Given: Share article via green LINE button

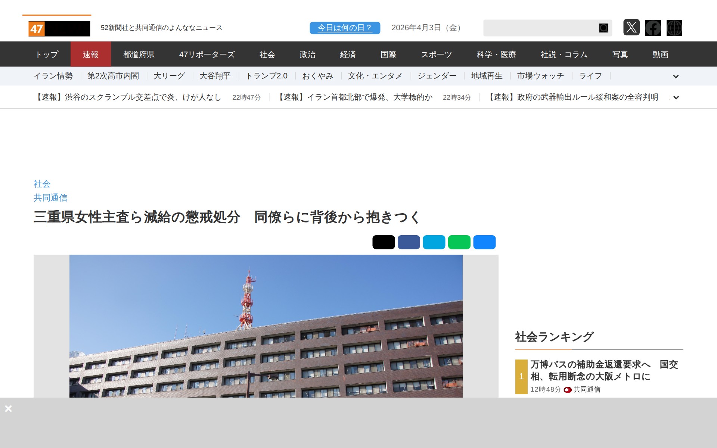Looking at the screenshot, I should point(459,242).
